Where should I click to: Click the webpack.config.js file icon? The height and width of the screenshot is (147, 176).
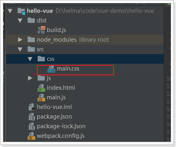pos(32,136)
